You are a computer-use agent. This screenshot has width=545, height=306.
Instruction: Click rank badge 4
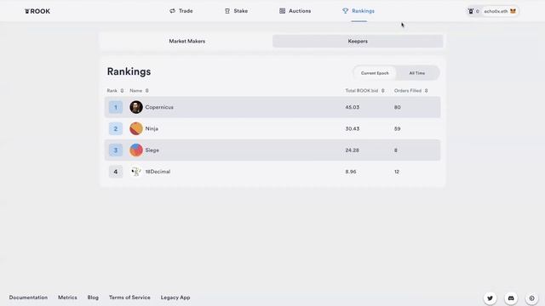(116, 172)
